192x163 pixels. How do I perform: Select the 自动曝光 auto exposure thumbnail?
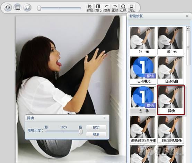(x=143, y=71)
